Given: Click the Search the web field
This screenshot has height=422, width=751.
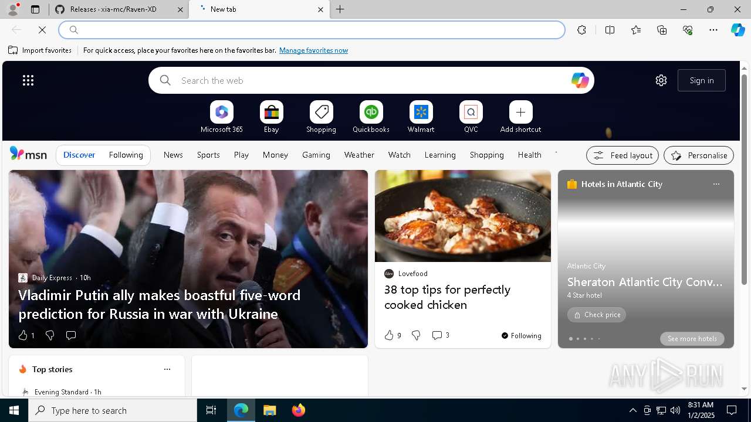Looking at the screenshot, I should click(371, 80).
